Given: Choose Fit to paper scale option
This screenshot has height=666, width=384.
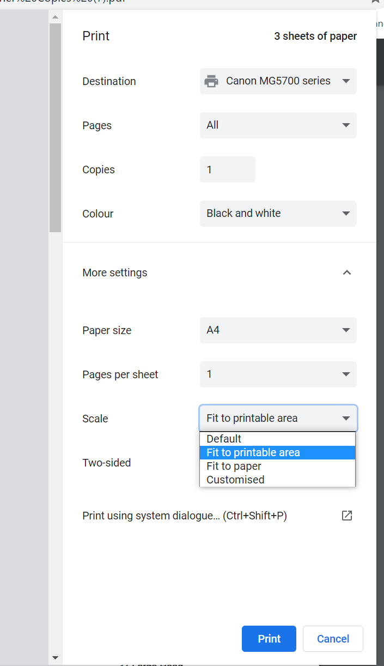Looking at the screenshot, I should (x=277, y=466).
